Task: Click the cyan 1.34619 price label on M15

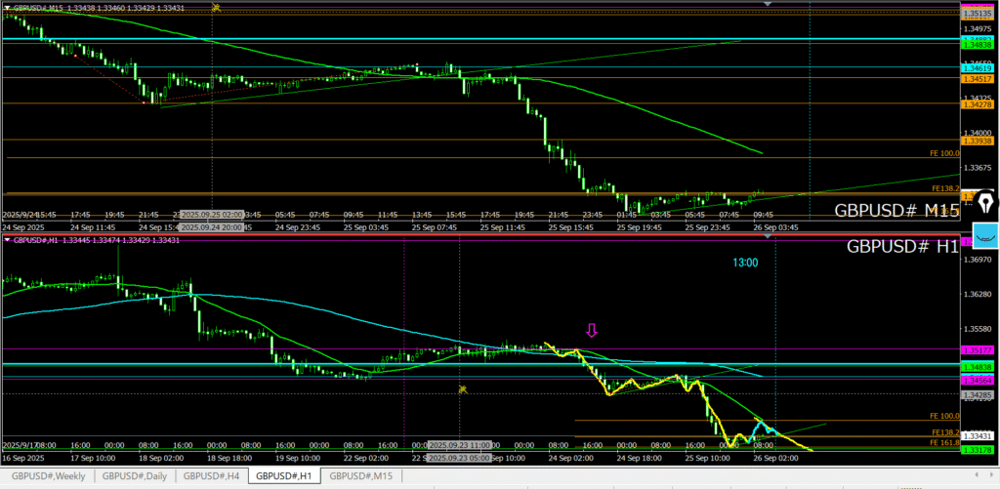Action: (x=978, y=68)
